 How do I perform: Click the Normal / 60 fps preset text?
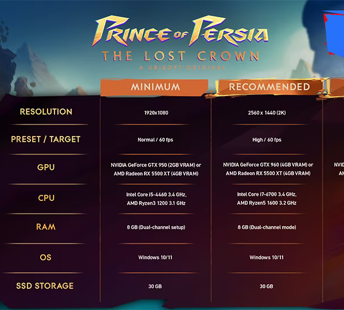tap(155, 139)
